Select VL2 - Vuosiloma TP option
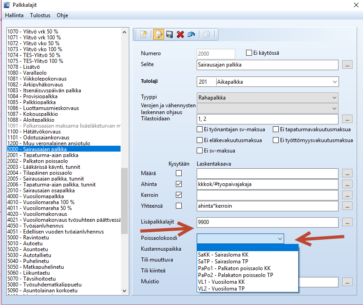Screen dimensions: 363x305 coord(247,289)
